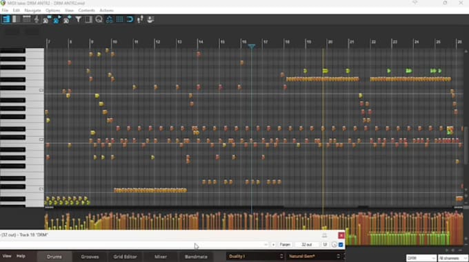Screen dimensions: 469x262
Task: Open the Navigate menu
Action: point(32,10)
